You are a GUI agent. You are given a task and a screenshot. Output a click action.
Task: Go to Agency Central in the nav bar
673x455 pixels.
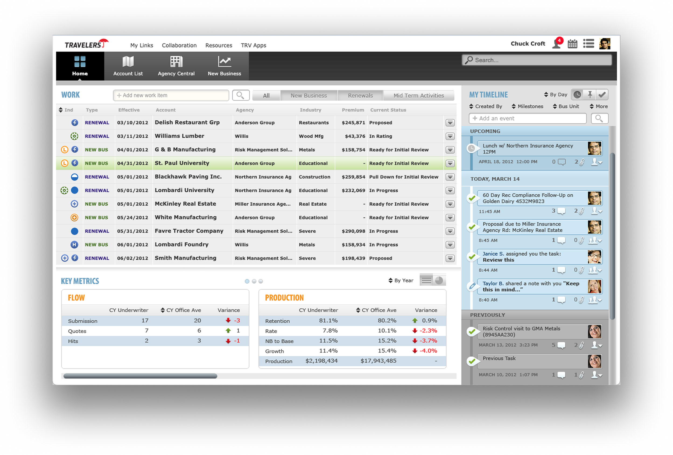click(x=176, y=66)
